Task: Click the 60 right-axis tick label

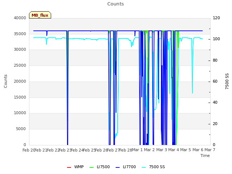Action: [215, 81]
